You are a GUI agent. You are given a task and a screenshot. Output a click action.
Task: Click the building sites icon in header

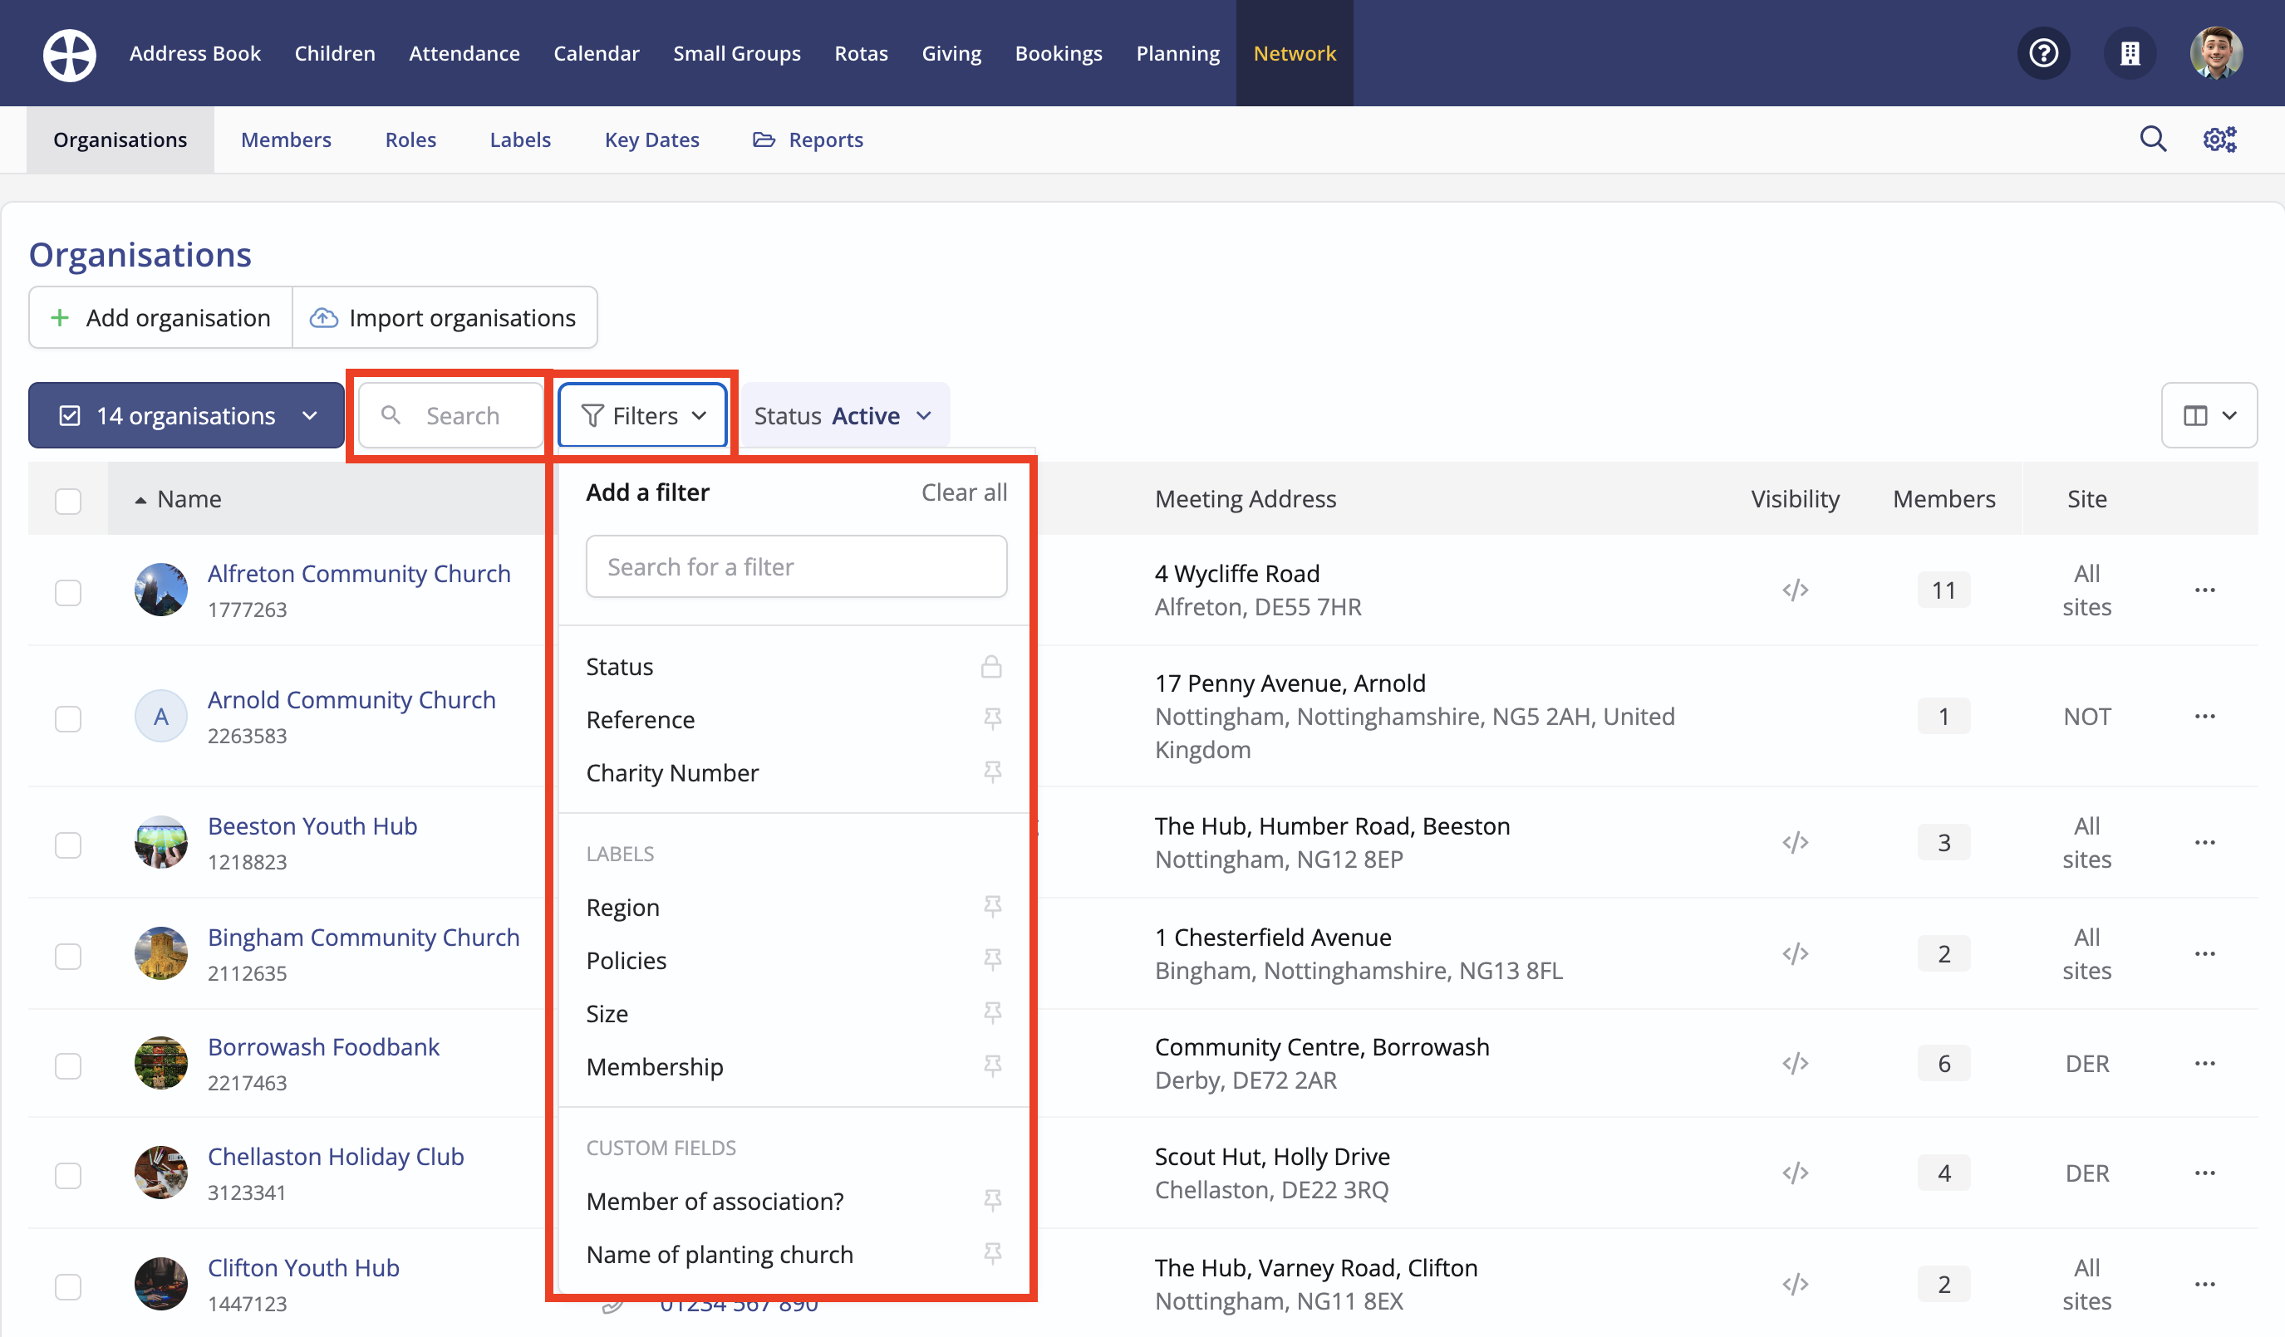pos(2129,53)
